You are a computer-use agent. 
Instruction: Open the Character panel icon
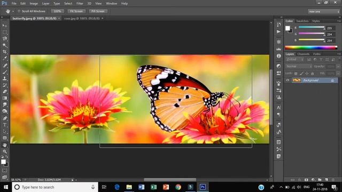point(279,107)
